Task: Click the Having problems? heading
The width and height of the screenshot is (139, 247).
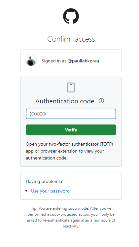Action: tap(44, 181)
